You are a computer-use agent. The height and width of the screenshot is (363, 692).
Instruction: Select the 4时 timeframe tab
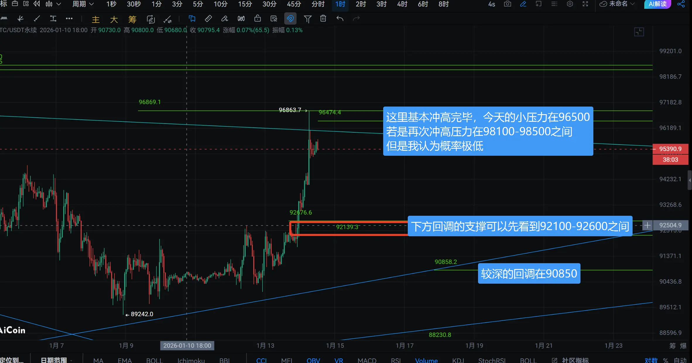click(402, 4)
